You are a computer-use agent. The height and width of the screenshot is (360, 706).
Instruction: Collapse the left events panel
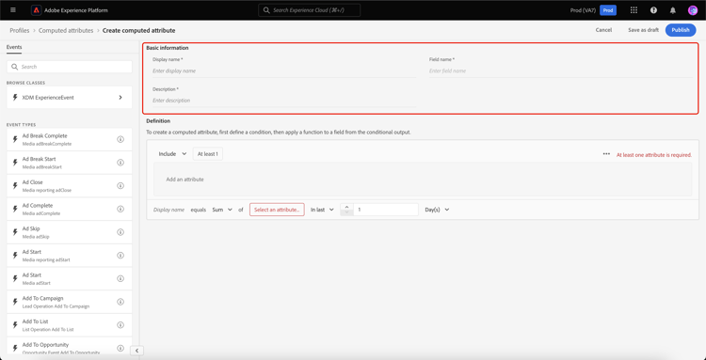(x=136, y=351)
